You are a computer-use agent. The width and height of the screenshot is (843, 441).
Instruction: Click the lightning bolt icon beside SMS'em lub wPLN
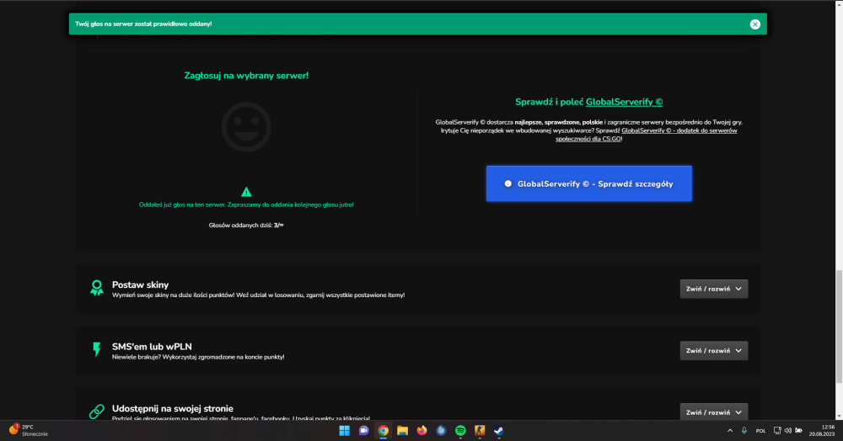97,350
